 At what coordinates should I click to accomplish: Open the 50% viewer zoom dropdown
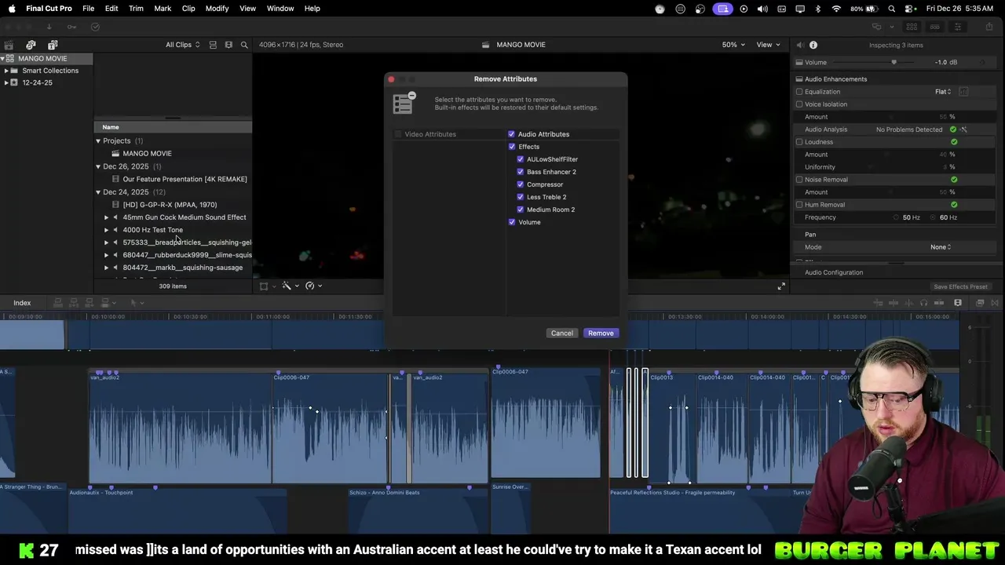click(733, 45)
